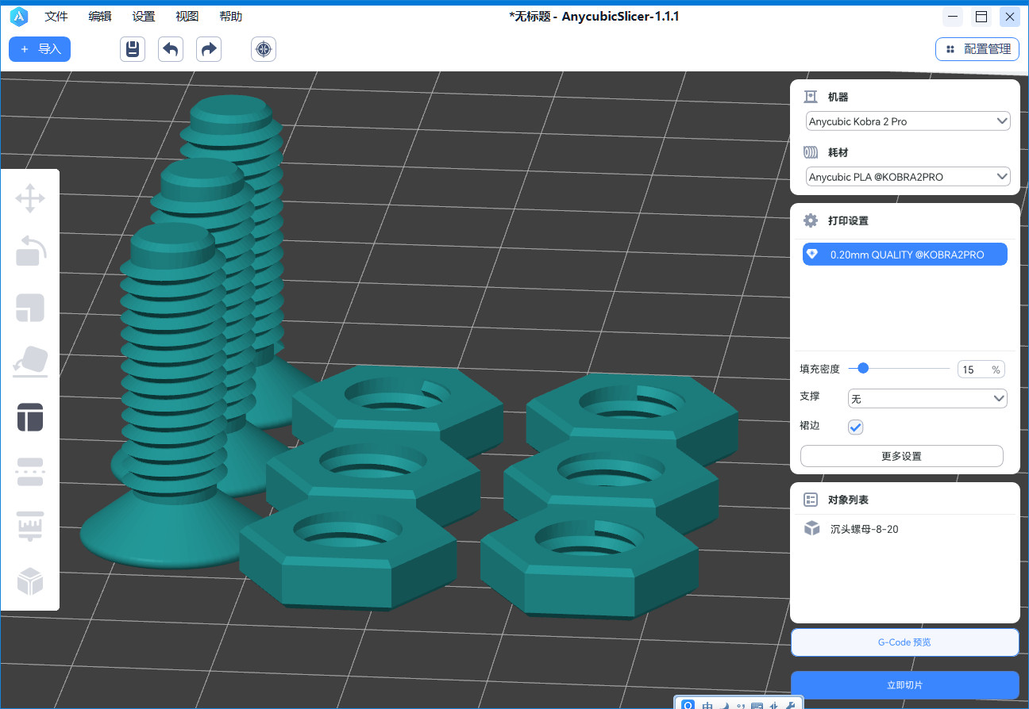Select the 0.20mm QUALITY @KOBRA2PRO preset
Image resolution: width=1029 pixels, height=709 pixels.
point(905,254)
